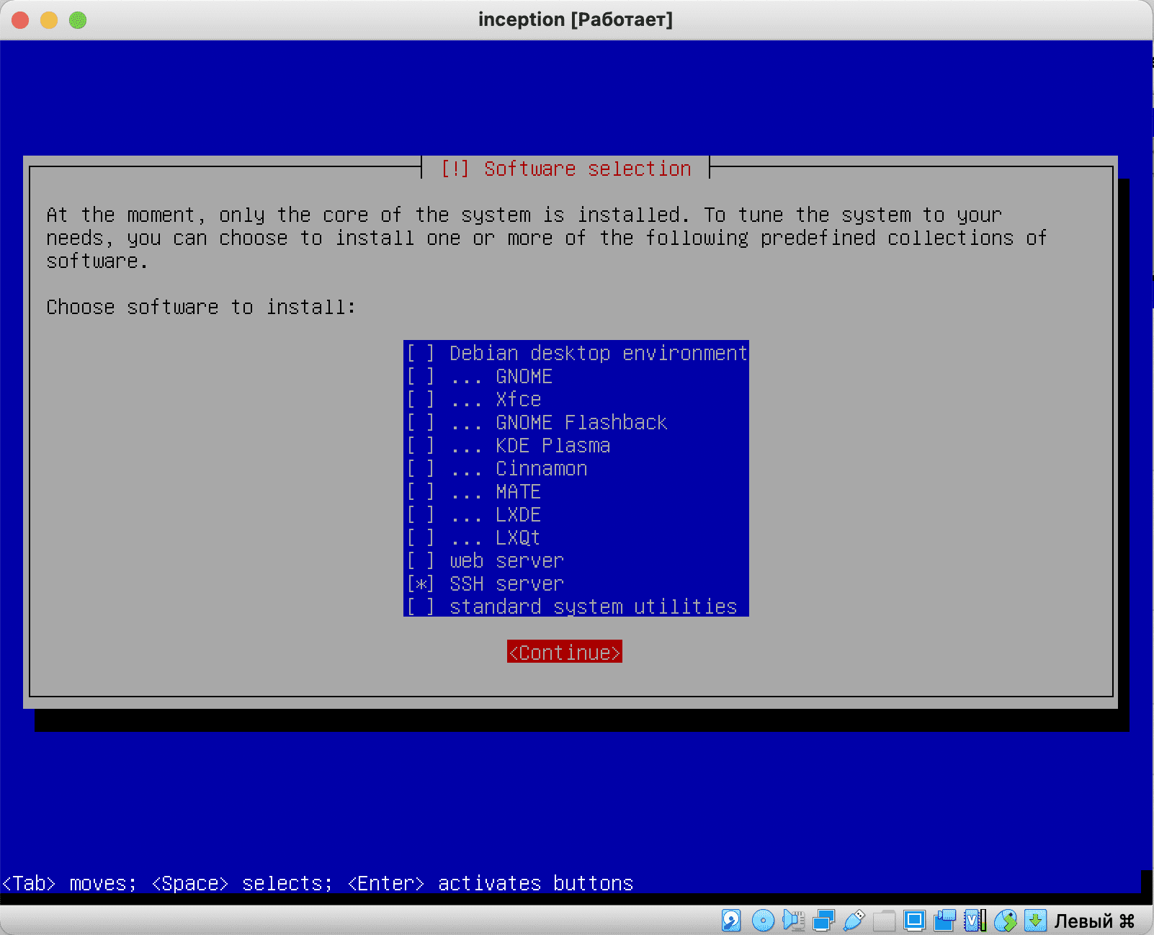
Task: Click the keyboard capture arrow icon
Action: click(x=1035, y=920)
